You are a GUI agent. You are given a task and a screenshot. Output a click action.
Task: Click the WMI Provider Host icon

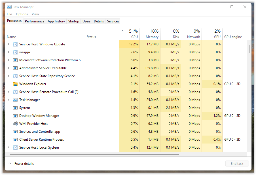pos(15,124)
